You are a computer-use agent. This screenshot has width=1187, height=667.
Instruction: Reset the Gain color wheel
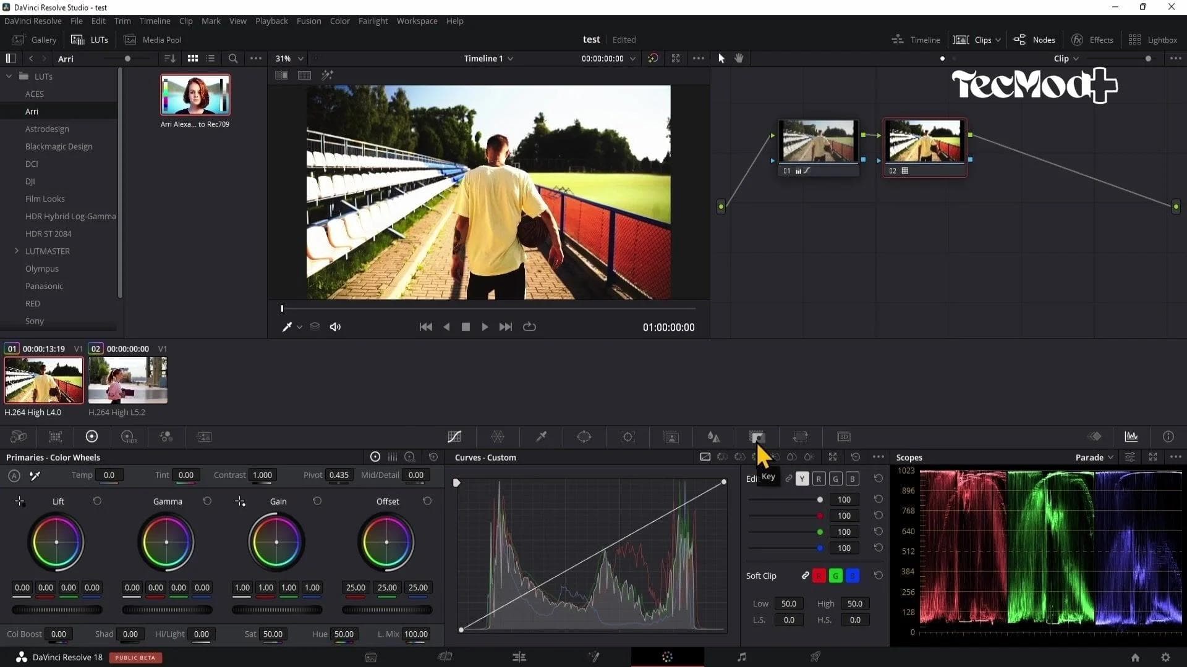click(x=317, y=501)
